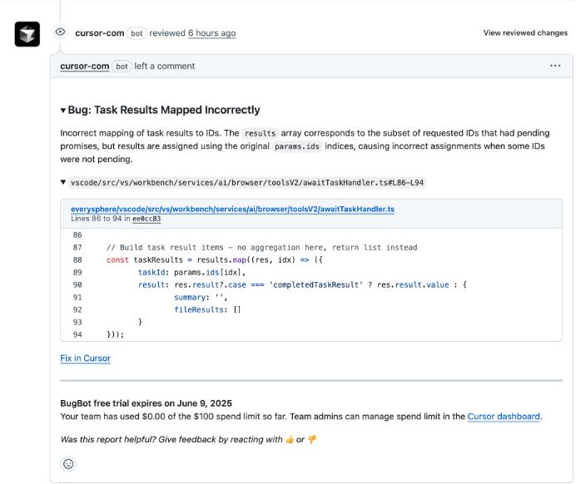Click the bot badge beside reviewer name

click(x=137, y=33)
